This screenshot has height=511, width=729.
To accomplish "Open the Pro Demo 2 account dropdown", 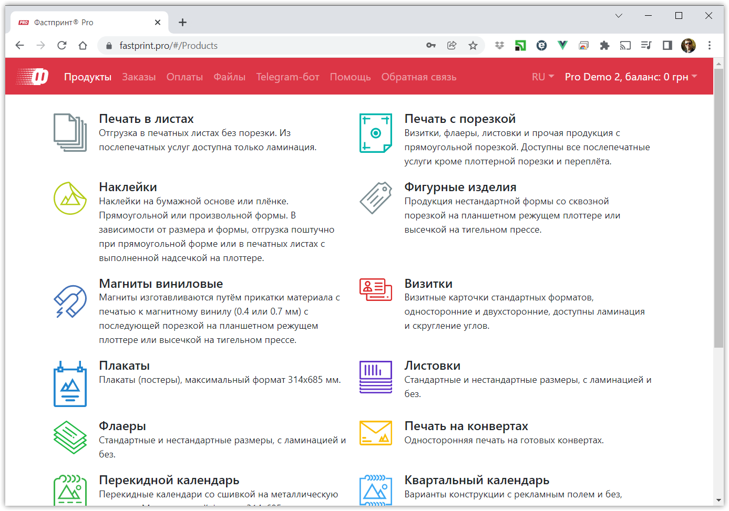I will pos(631,77).
